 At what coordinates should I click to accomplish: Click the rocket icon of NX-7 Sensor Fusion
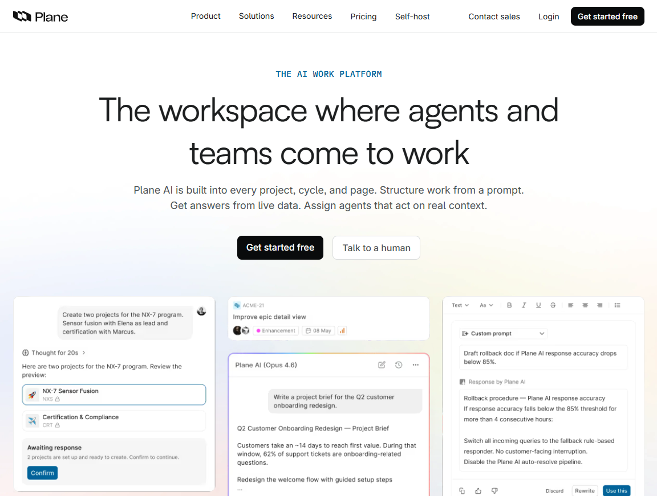pyautogui.click(x=33, y=395)
